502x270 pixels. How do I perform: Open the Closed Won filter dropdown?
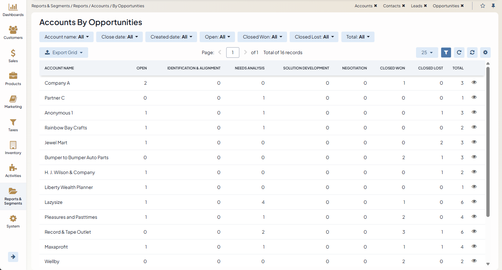tap(262, 37)
